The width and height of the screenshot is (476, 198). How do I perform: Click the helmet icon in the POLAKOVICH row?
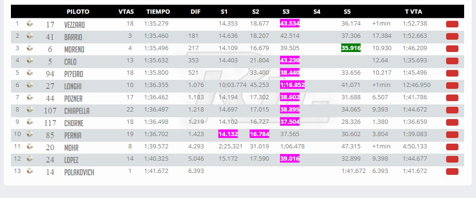[30, 171]
